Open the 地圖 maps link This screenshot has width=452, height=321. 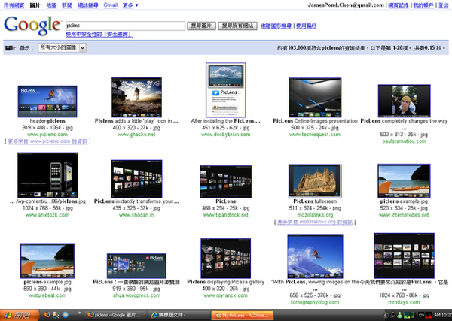[x=51, y=5]
